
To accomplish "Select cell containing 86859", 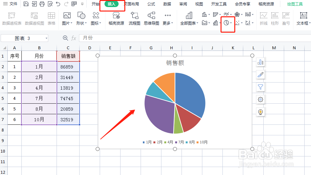I will 68,67.
